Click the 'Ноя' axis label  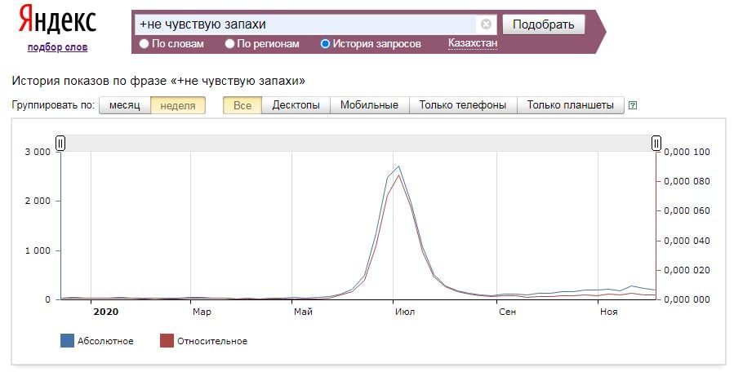[x=608, y=312]
